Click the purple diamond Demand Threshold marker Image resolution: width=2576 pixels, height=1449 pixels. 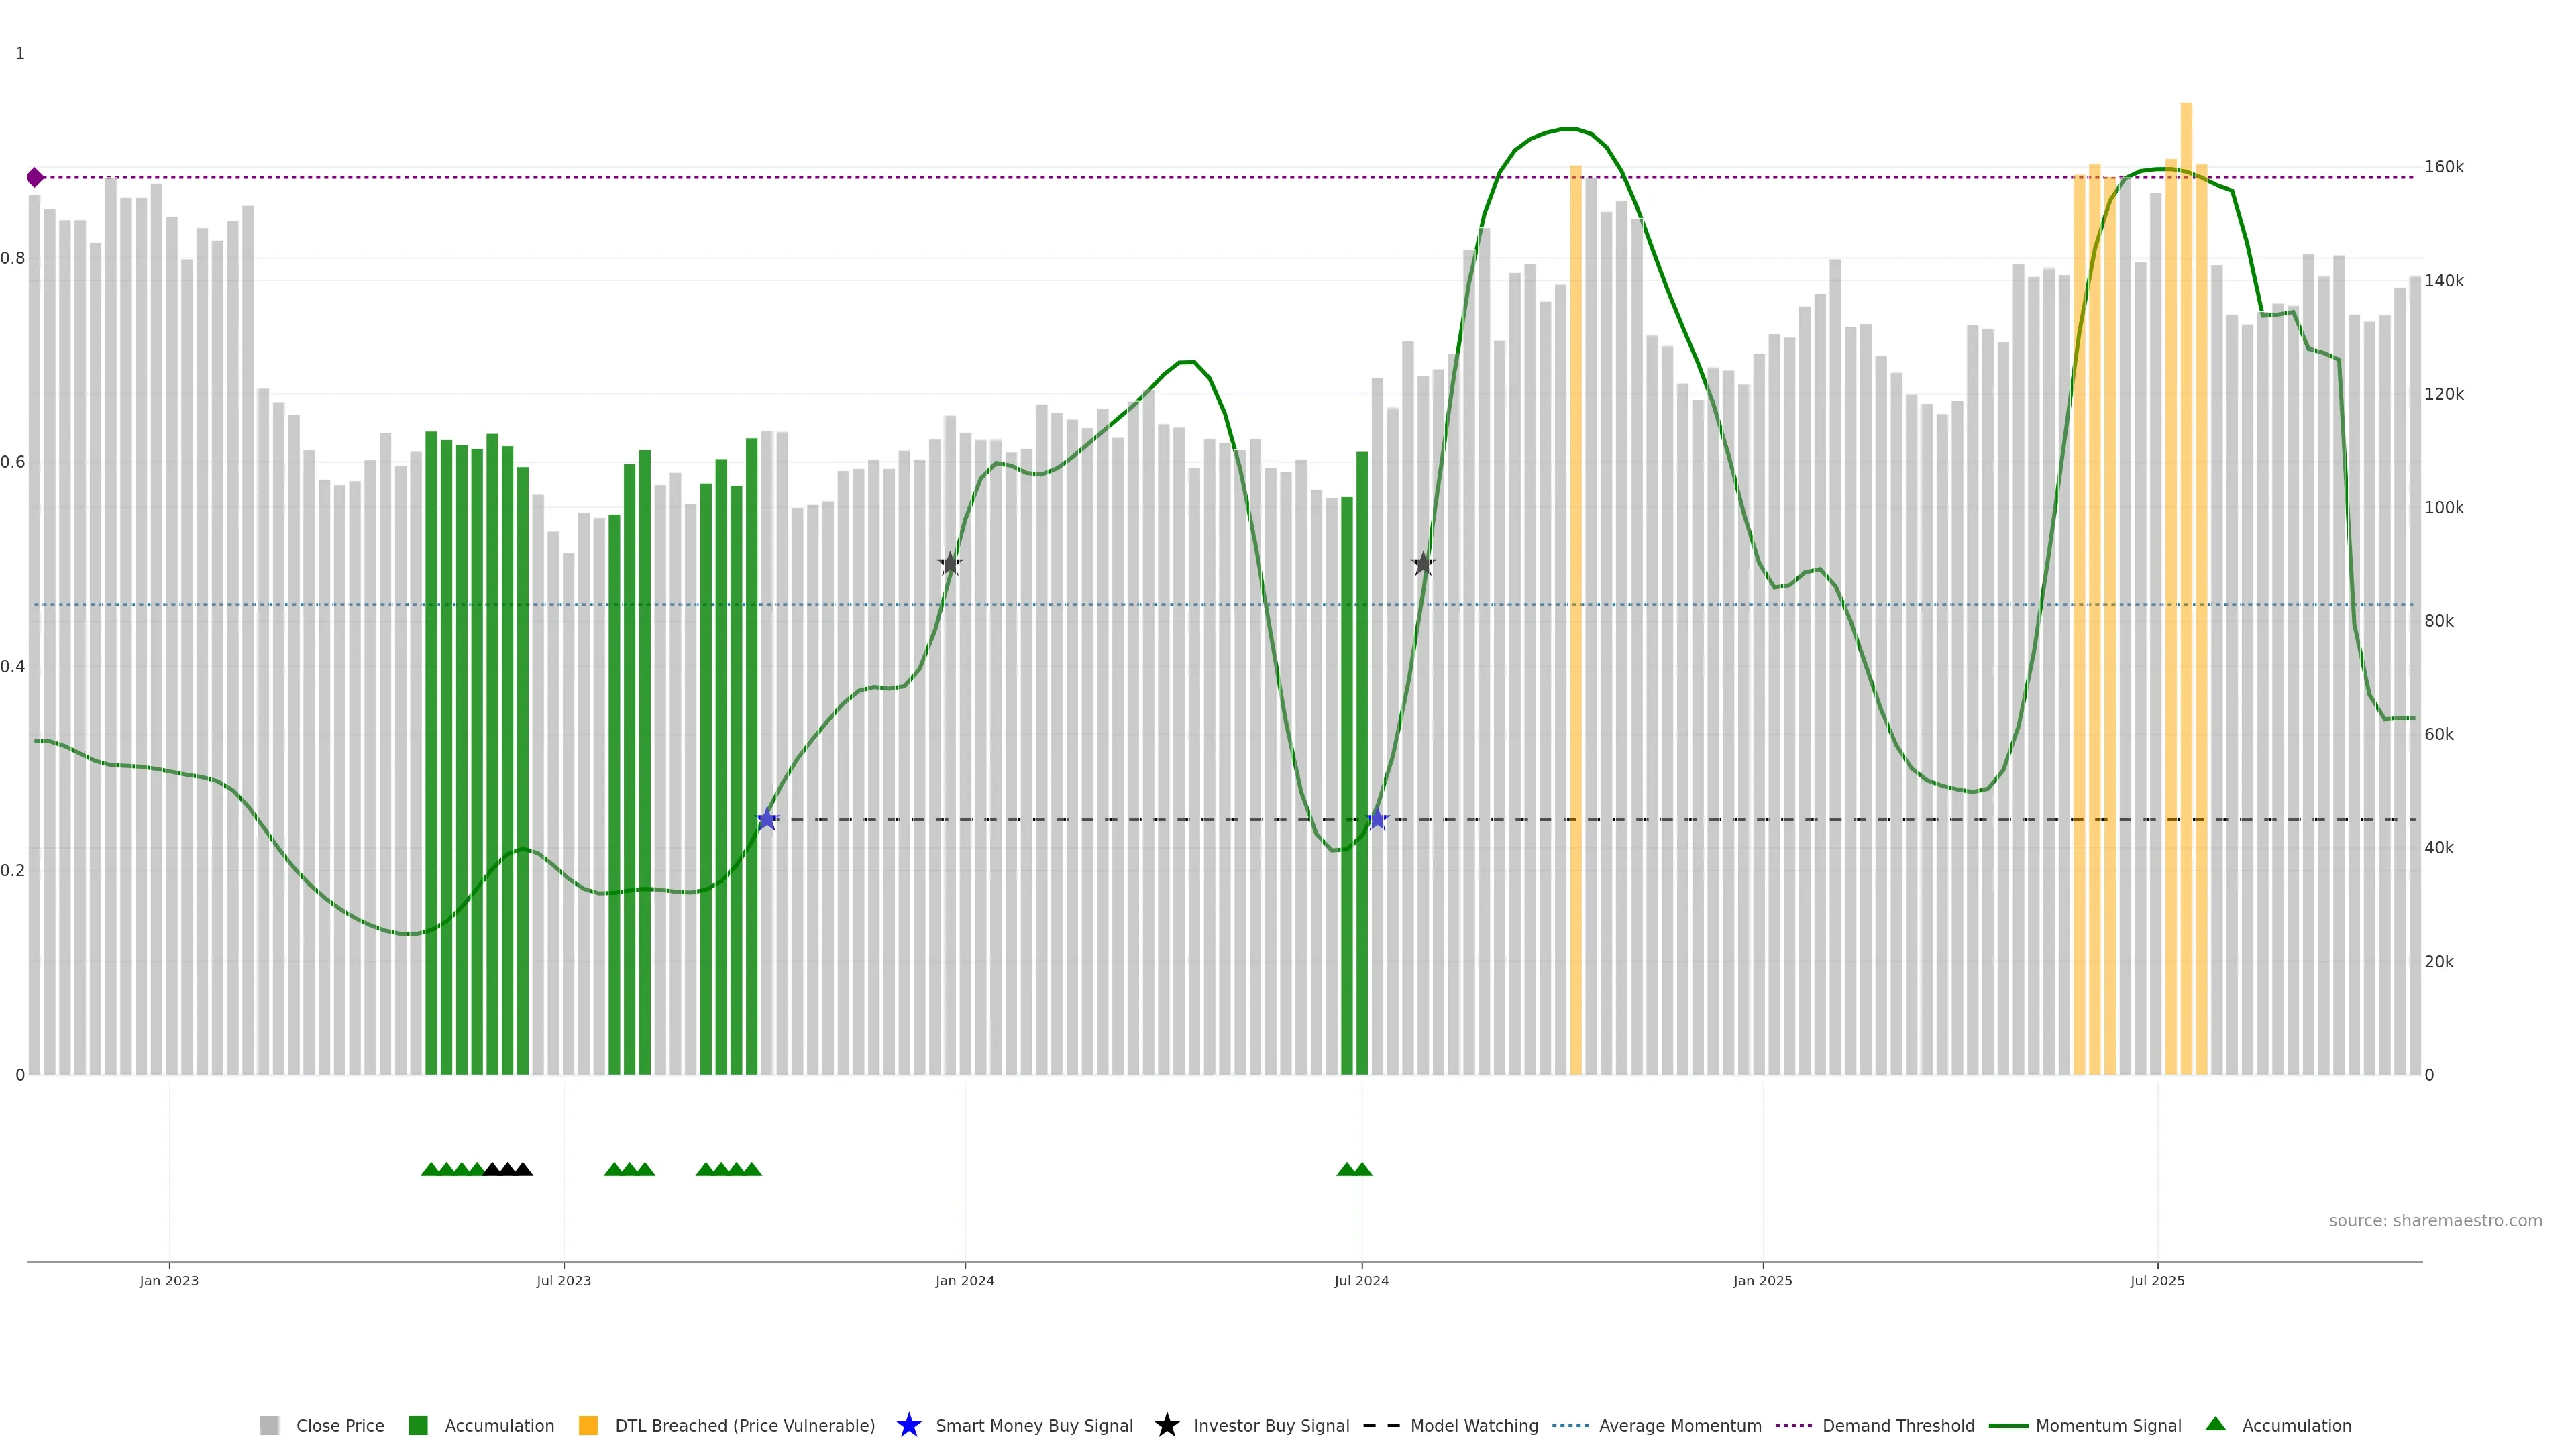pos(35,178)
